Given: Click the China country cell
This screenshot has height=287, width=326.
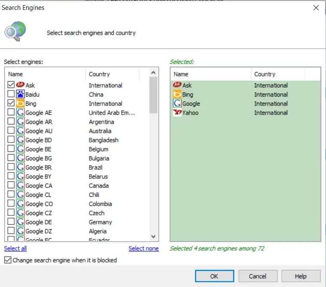Looking at the screenshot, I should pyautogui.click(x=96, y=94).
